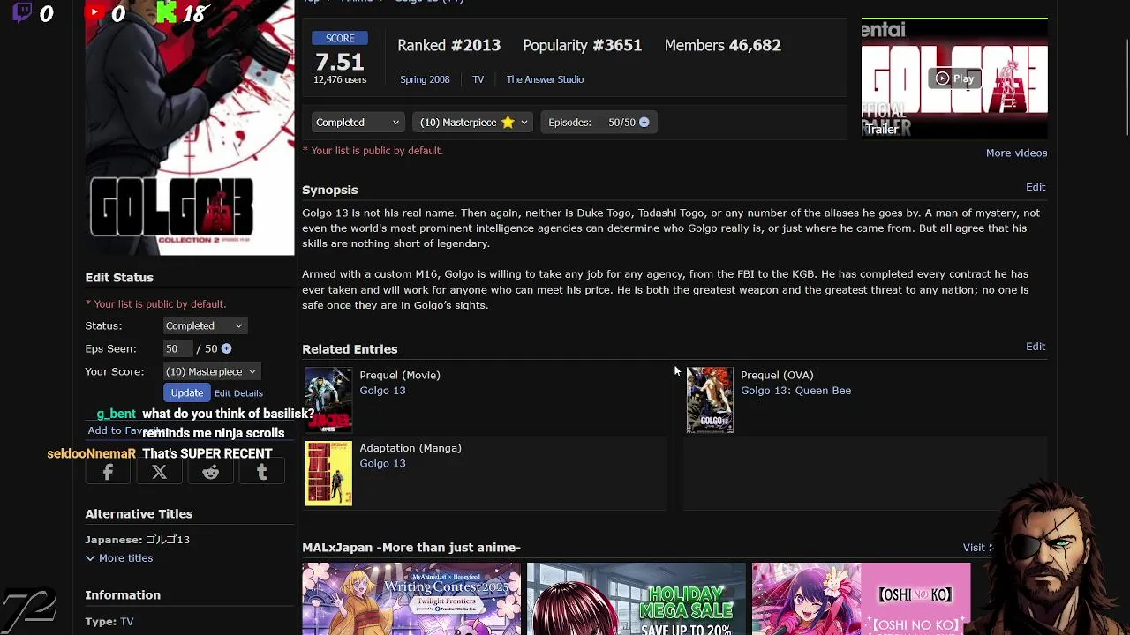Edit the Related Entries section

point(1036,347)
